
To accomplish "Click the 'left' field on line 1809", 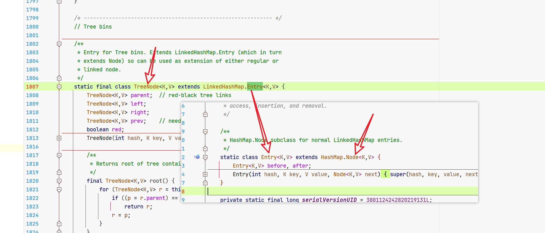I will pyautogui.click(x=137, y=104).
